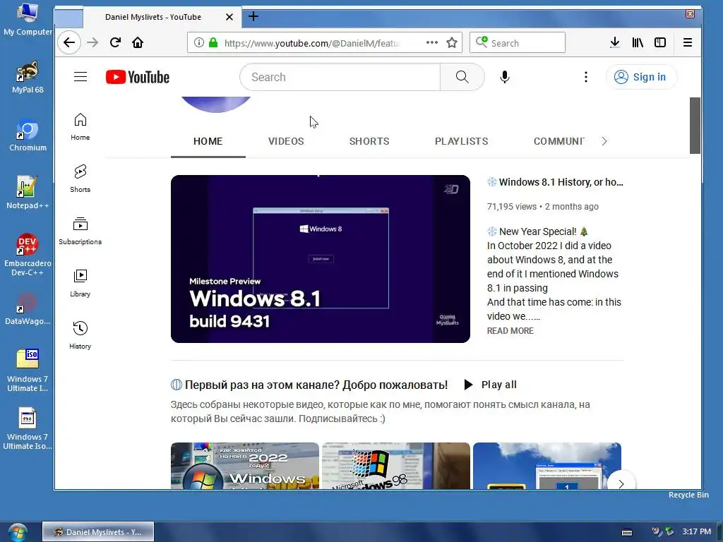Screen dimensions: 723x542
Task: Open a new browser tab with plus
Action: click(253, 17)
